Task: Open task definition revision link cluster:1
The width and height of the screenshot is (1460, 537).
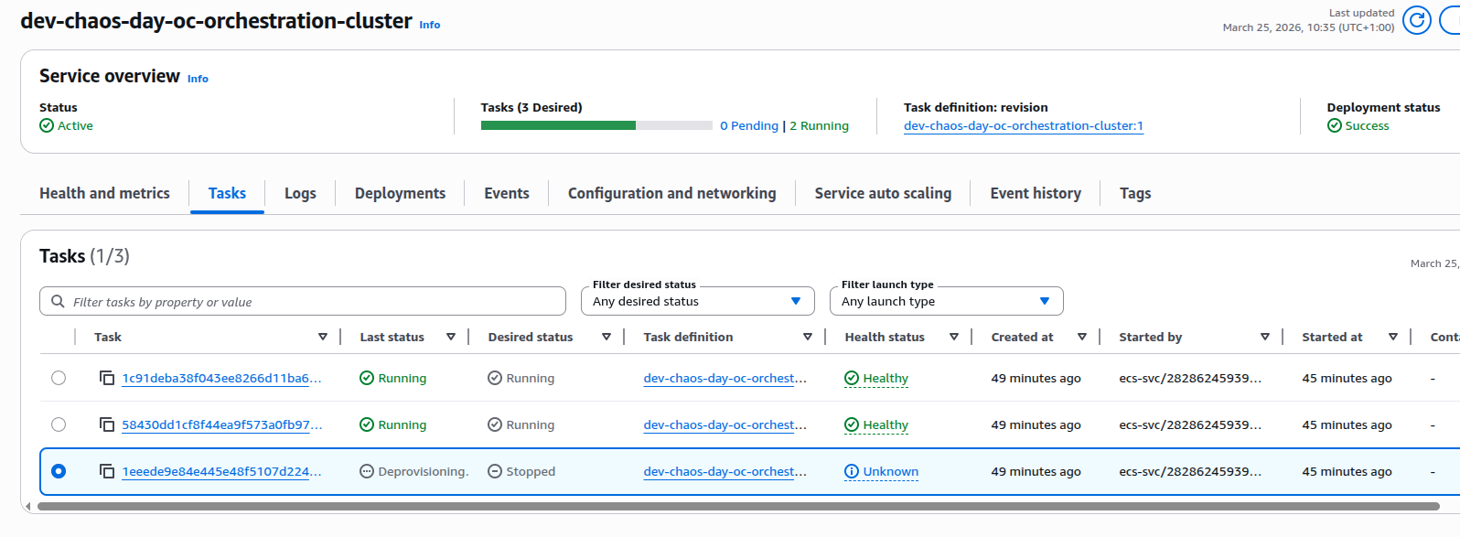Action: [x=1023, y=126]
